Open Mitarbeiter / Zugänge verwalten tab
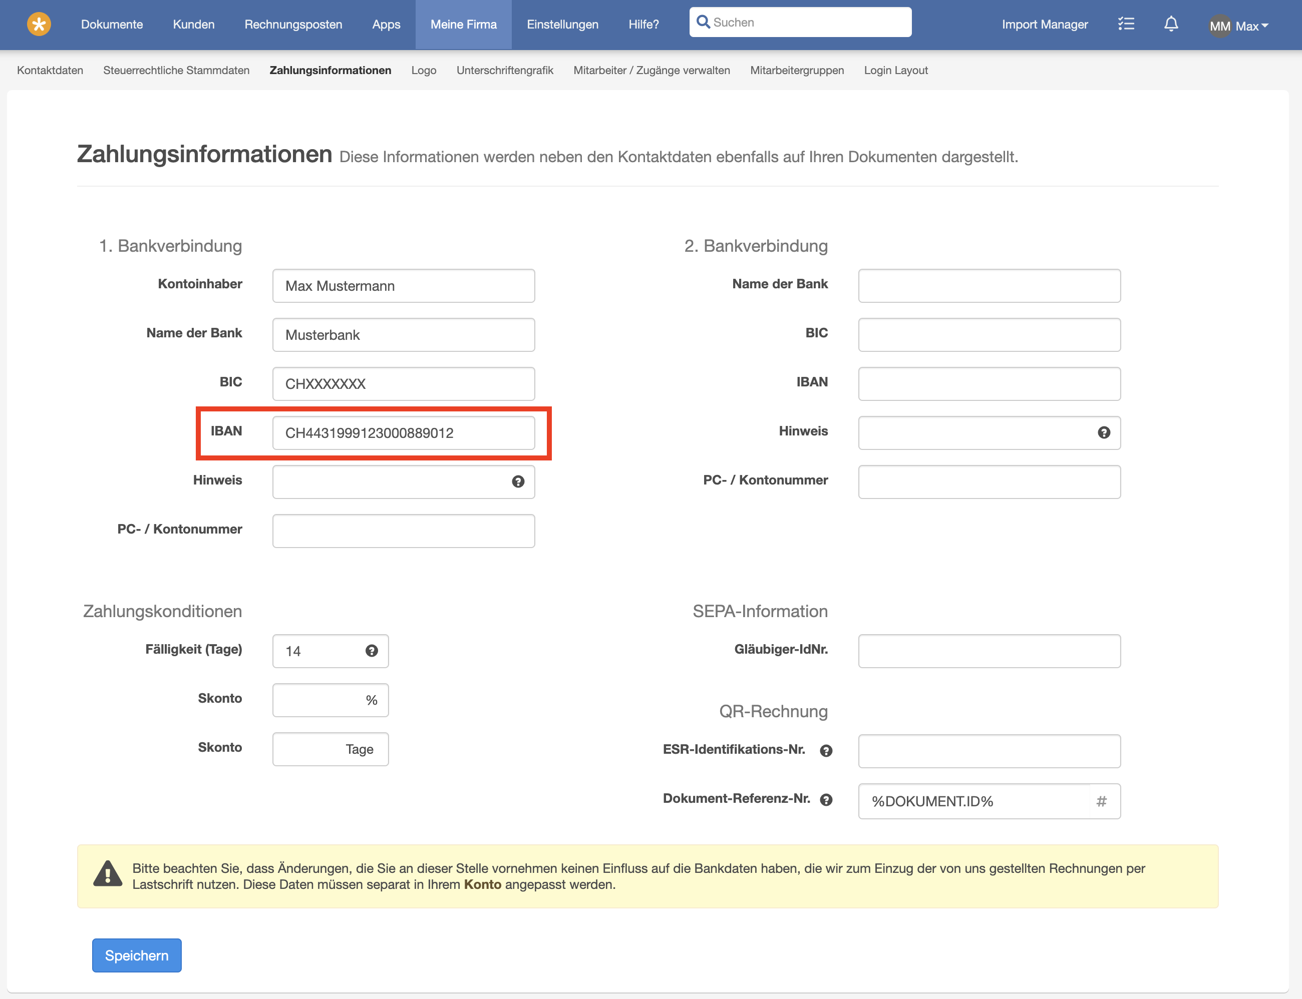This screenshot has width=1302, height=999. [652, 70]
